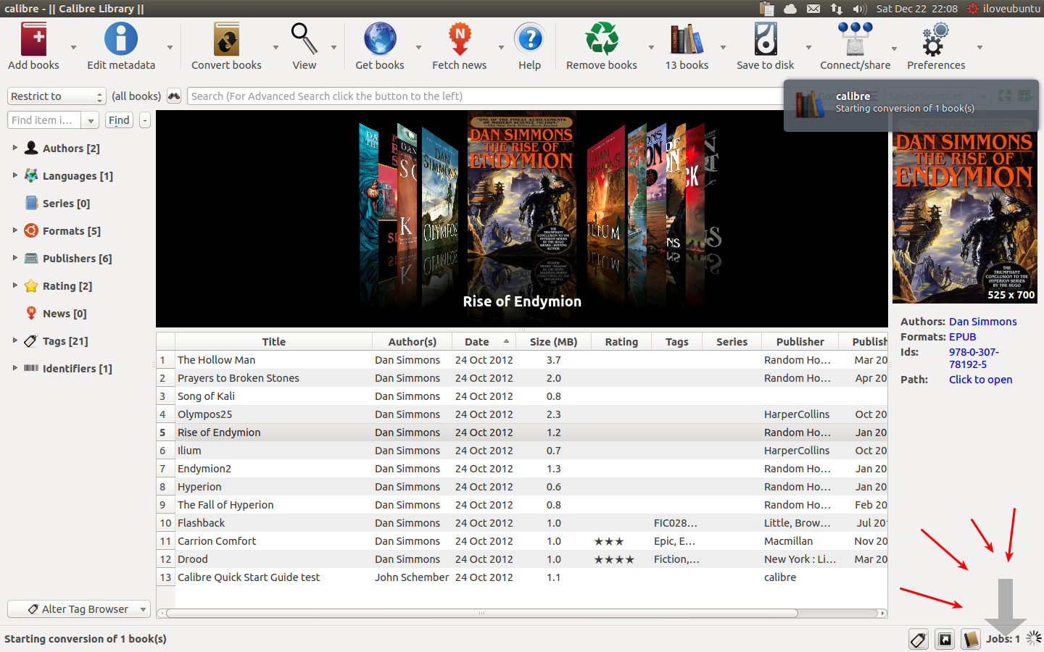This screenshot has height=652, width=1044.
Task: Open the ISBN 978-0-307-78192-5 link
Action: coord(974,358)
